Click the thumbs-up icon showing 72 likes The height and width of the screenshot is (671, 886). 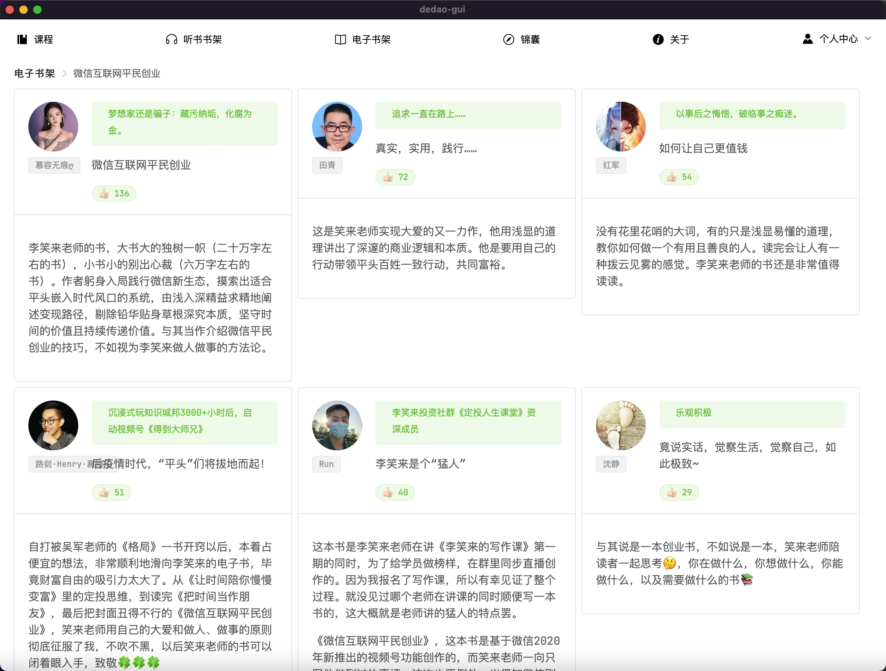click(x=388, y=177)
